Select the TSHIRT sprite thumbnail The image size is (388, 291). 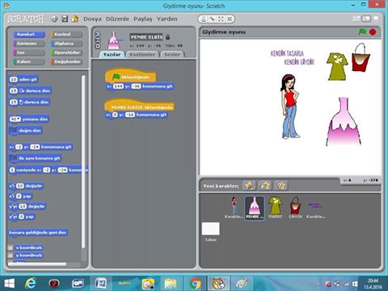click(x=275, y=208)
